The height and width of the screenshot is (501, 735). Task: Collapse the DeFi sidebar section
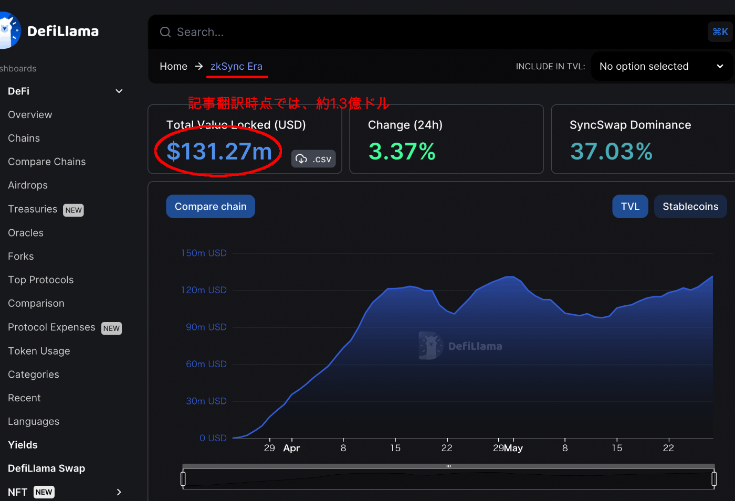tap(119, 91)
